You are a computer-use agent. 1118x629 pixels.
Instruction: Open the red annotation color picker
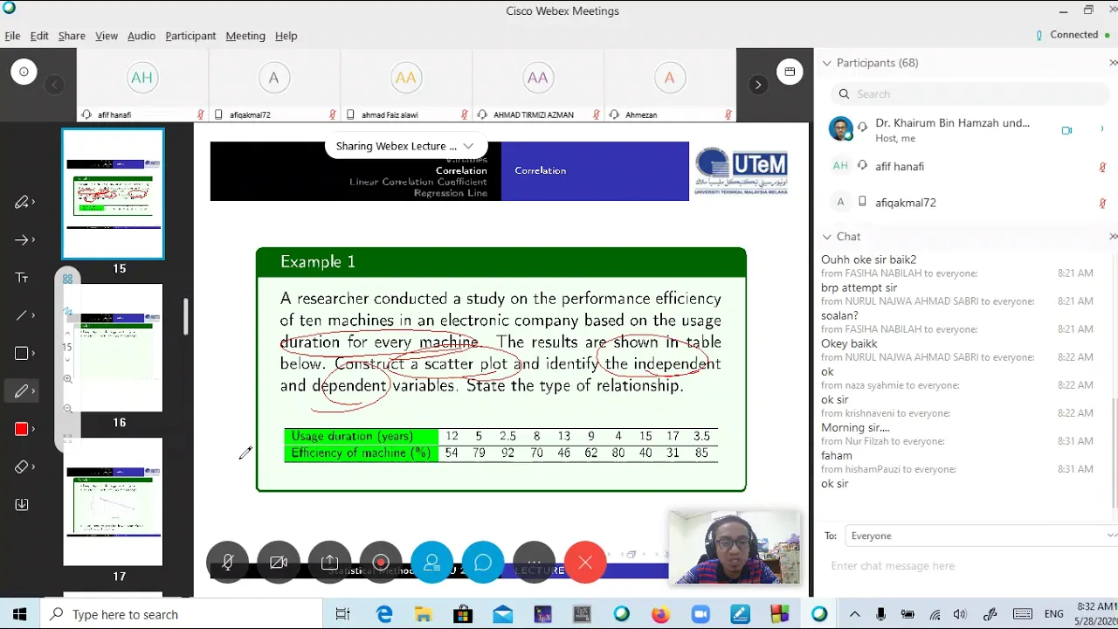[x=22, y=429]
